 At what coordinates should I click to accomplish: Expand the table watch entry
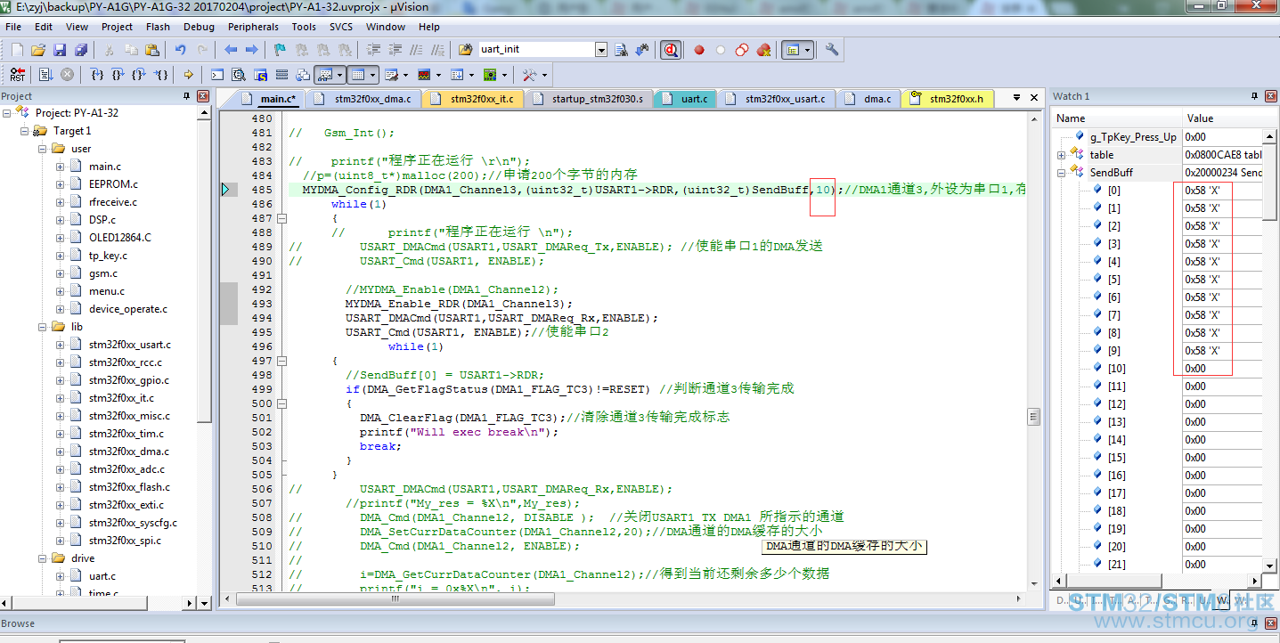pos(1062,154)
